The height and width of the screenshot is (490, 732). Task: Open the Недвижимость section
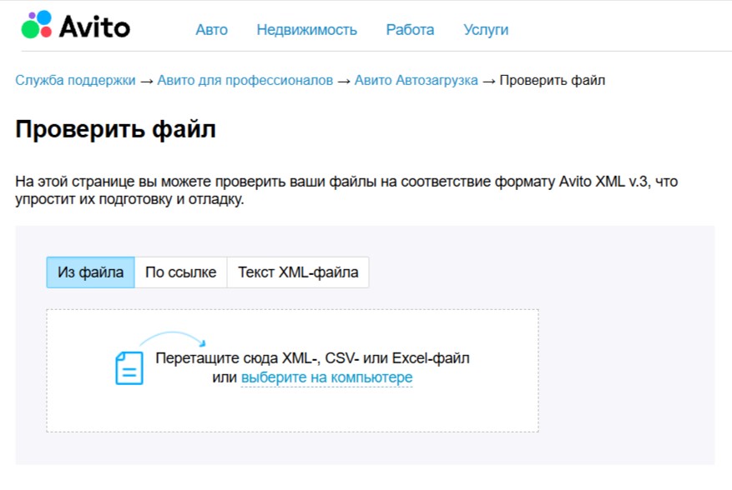tap(306, 30)
